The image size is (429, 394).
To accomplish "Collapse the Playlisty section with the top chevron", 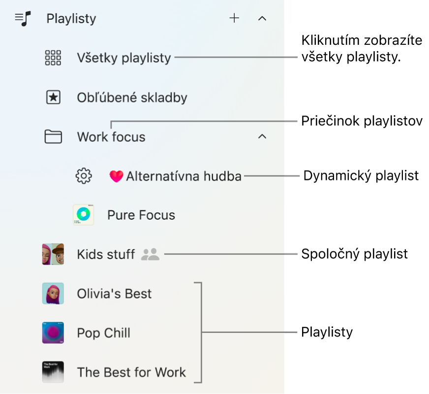I will point(262,18).
